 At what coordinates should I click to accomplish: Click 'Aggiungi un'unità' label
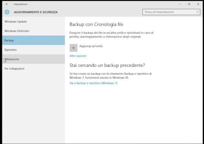[91, 46]
